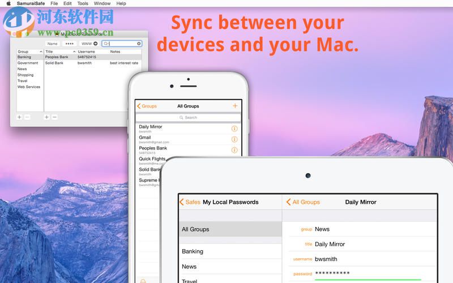Viewport: 453px width, 283px height.
Task: Go back to Groups on iPhone
Action: click(147, 106)
